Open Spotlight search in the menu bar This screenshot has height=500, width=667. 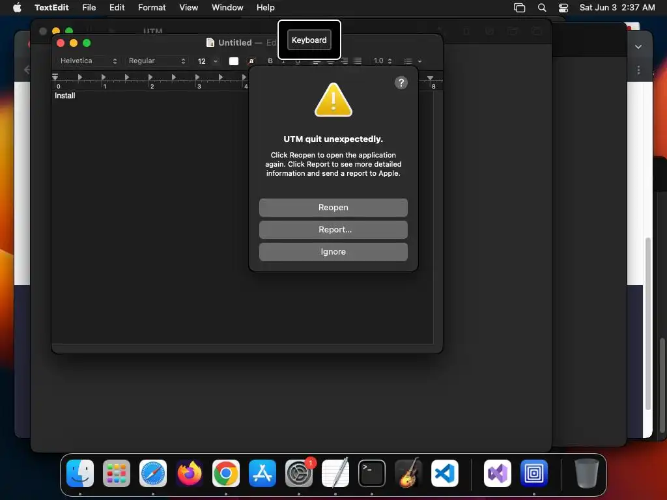pyautogui.click(x=542, y=8)
